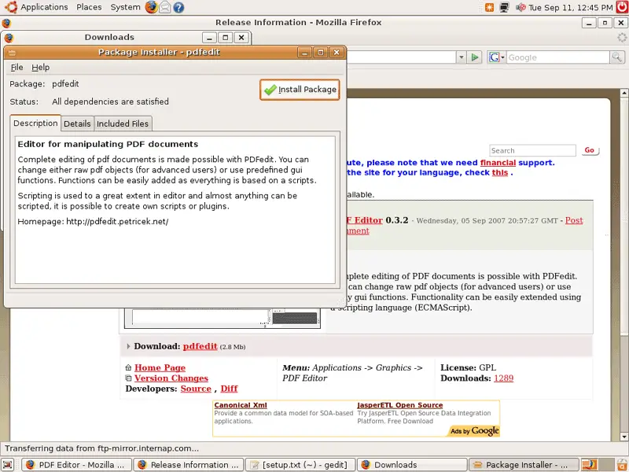Open the System menu in the top panel

[125, 7]
